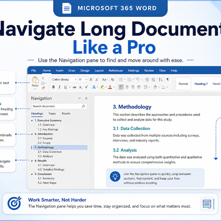221x221 pixels.
Task: Jump to 1.2 Key Findings heading
Action: tap(48, 129)
